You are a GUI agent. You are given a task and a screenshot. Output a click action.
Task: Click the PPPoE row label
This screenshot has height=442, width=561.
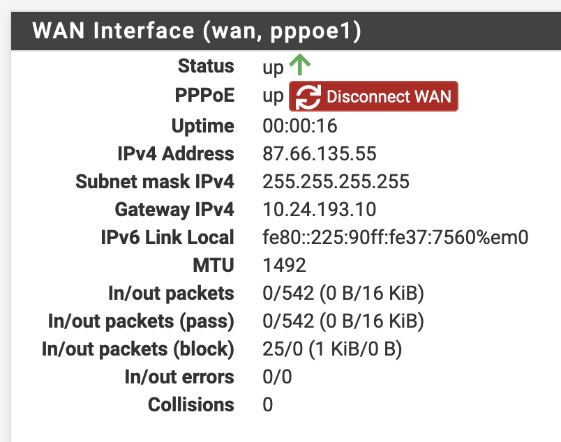(204, 96)
